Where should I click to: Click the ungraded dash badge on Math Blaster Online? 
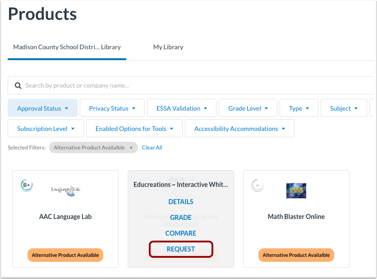pos(257,185)
